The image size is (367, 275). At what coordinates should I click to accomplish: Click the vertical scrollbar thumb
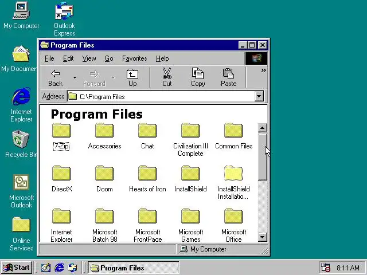[263, 156]
